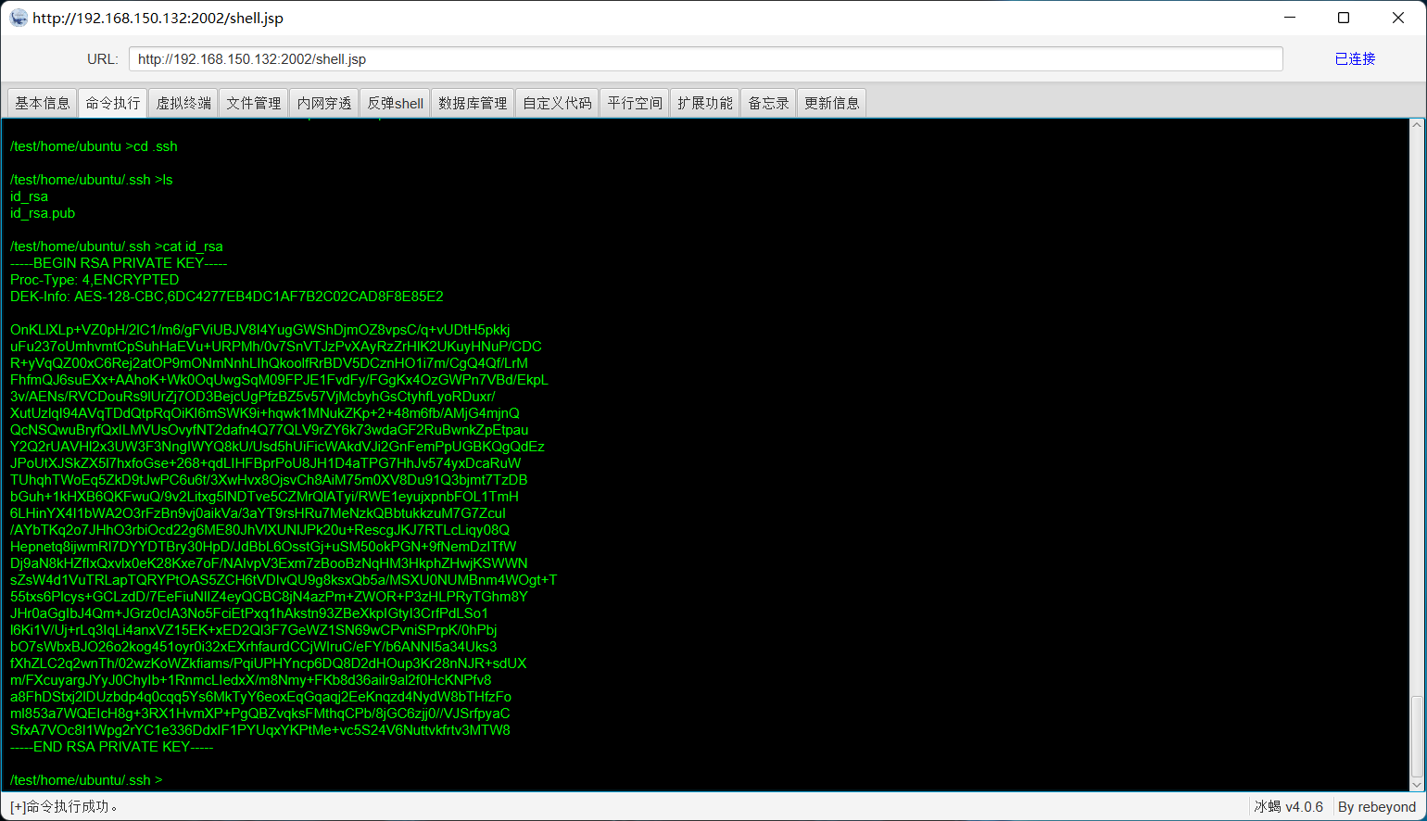
Task: Click key line starting with SfxA7VOc8l1Wpg2
Action: pos(260,730)
